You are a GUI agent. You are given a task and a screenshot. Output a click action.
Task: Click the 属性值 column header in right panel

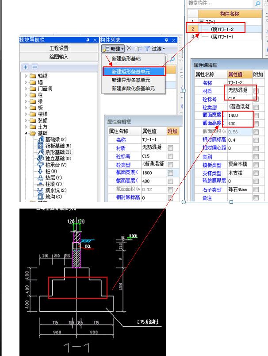click(x=240, y=74)
